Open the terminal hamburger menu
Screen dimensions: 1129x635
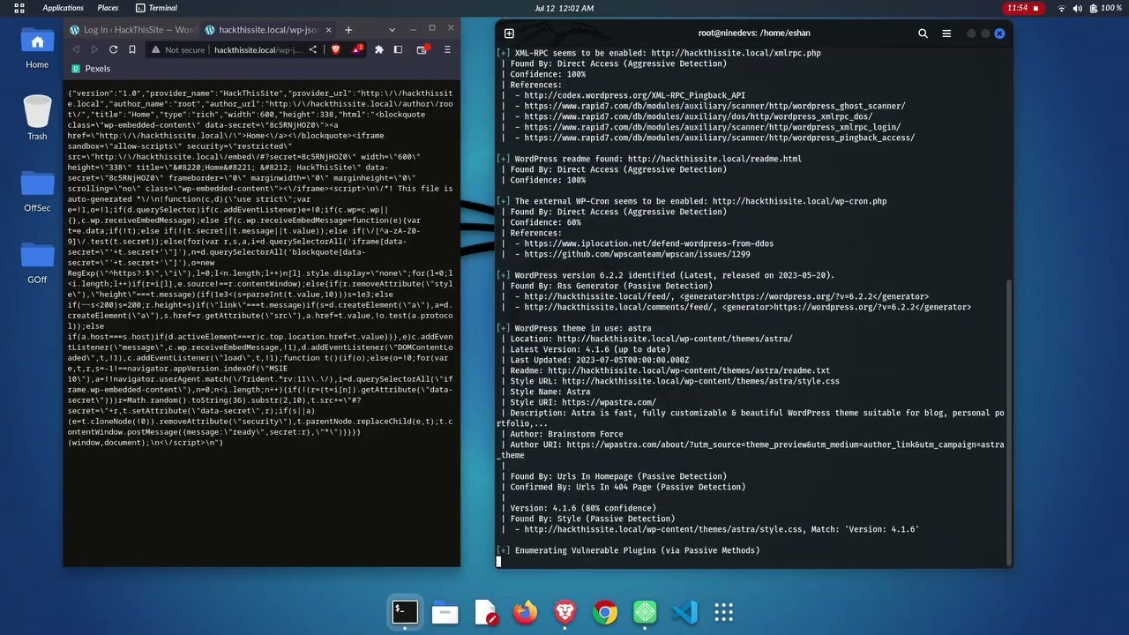(x=946, y=34)
